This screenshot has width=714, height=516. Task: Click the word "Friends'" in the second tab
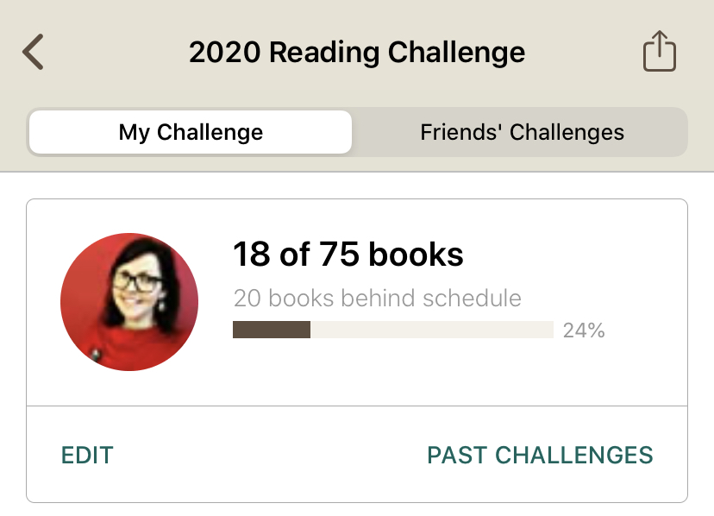pos(460,133)
